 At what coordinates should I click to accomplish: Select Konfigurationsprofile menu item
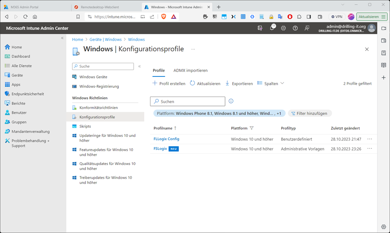pyautogui.click(x=105, y=117)
